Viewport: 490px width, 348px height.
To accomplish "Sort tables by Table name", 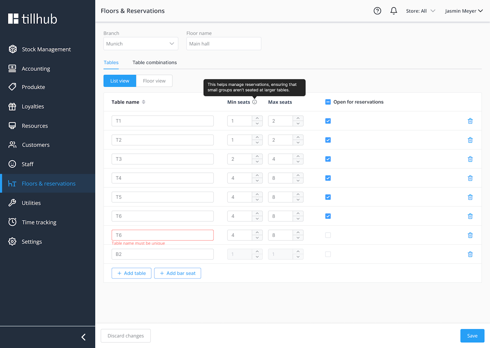I will click(x=144, y=102).
